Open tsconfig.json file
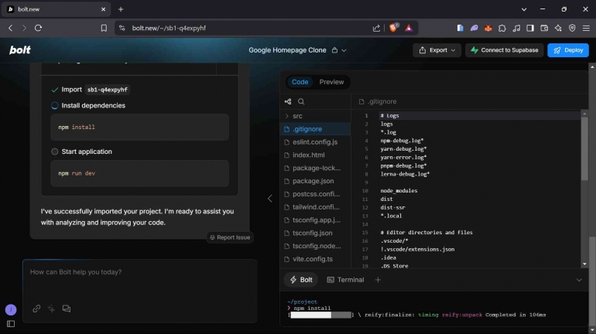 tap(315, 233)
